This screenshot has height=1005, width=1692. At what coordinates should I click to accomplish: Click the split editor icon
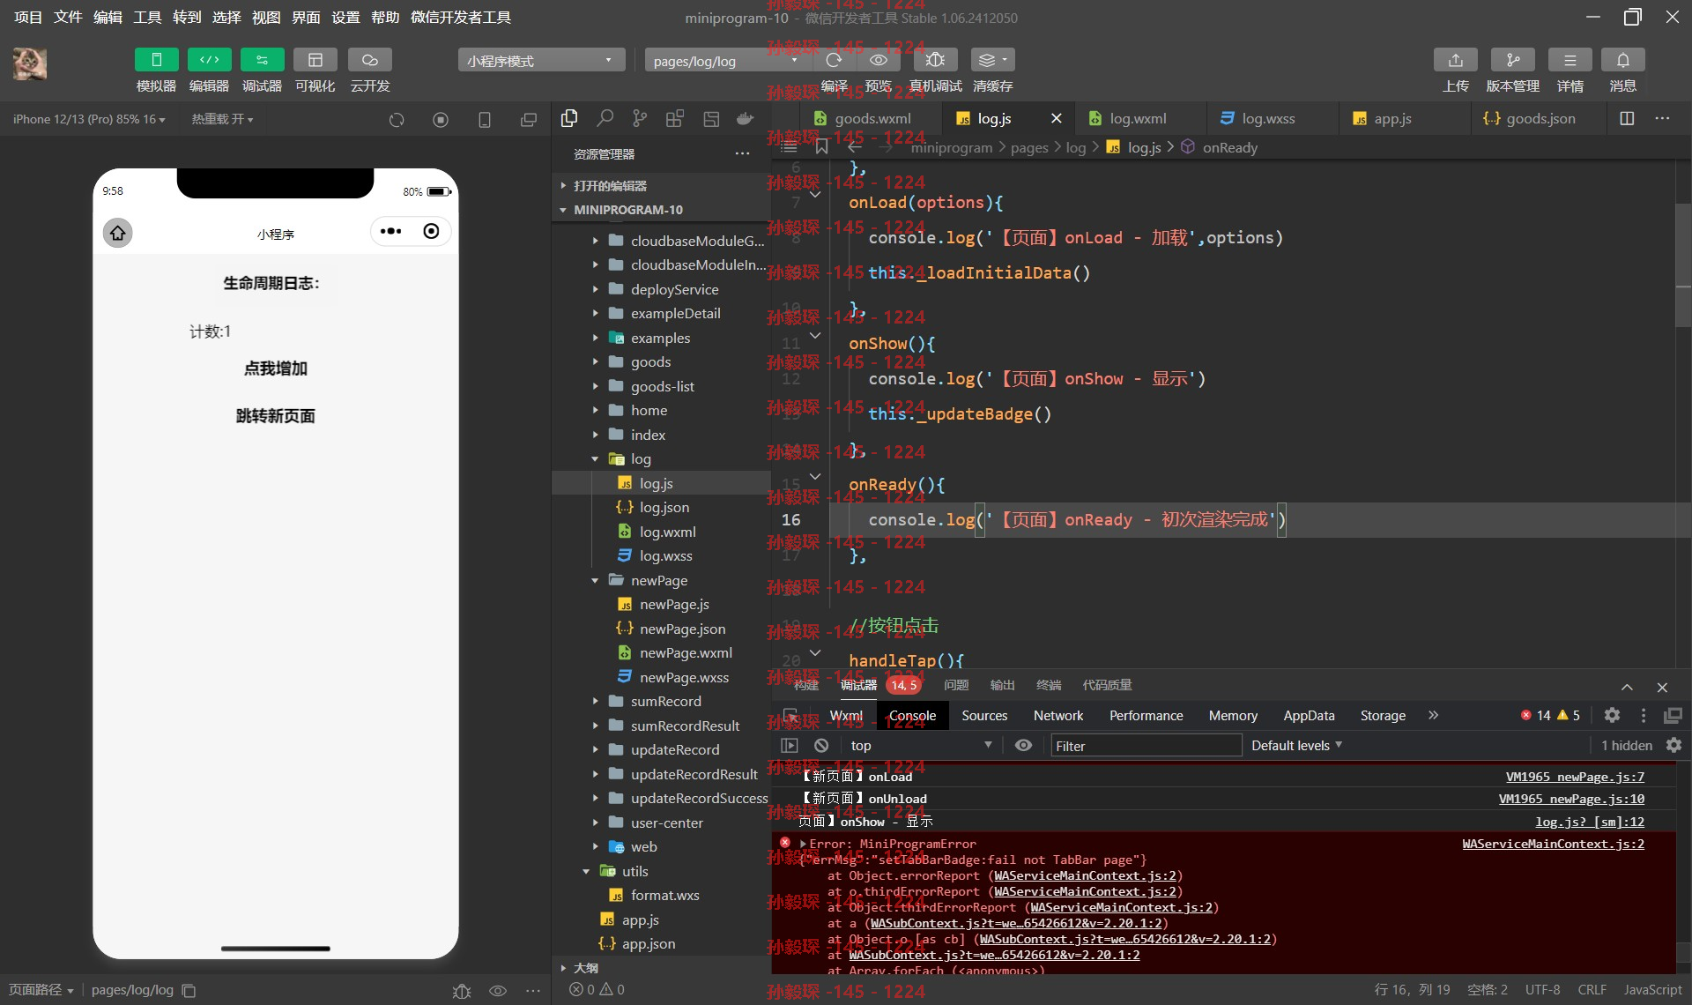coord(1627,118)
